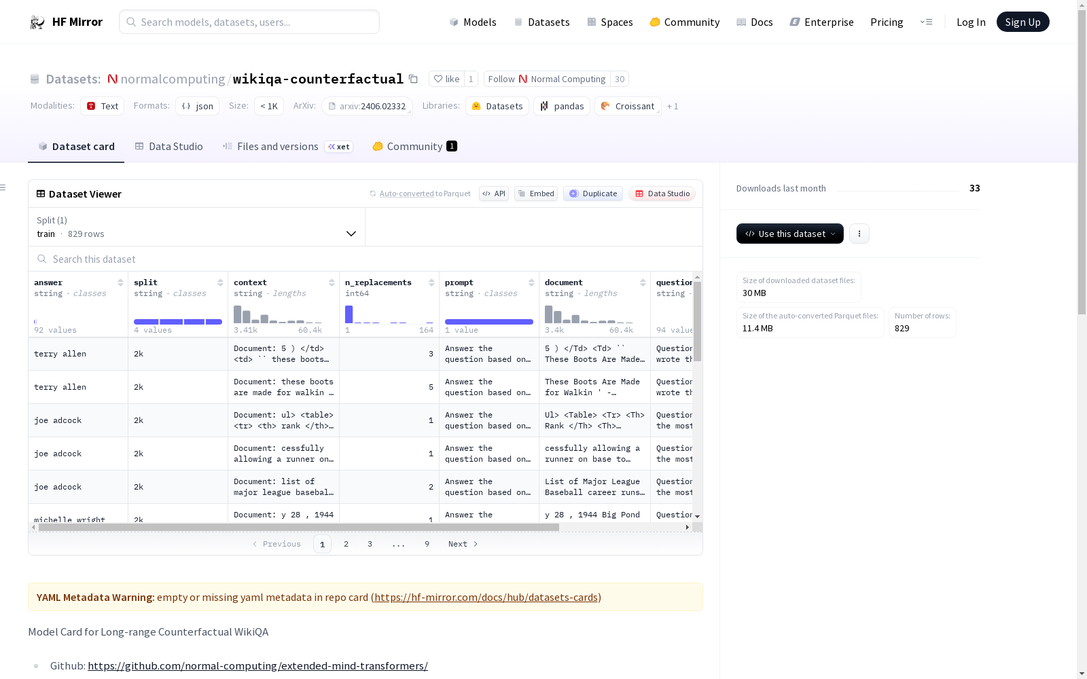Image resolution: width=1087 pixels, height=679 pixels.
Task: Click the n_replacements distribution histogram
Action: (x=389, y=314)
